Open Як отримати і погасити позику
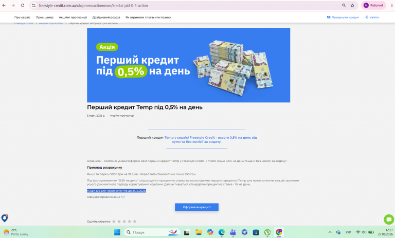395x238 pixels. [148, 17]
